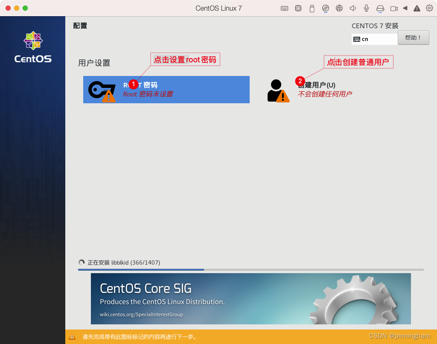The width and height of the screenshot is (437, 344).
Task: Click the keyboard layout icon beside cn
Action: (357, 39)
